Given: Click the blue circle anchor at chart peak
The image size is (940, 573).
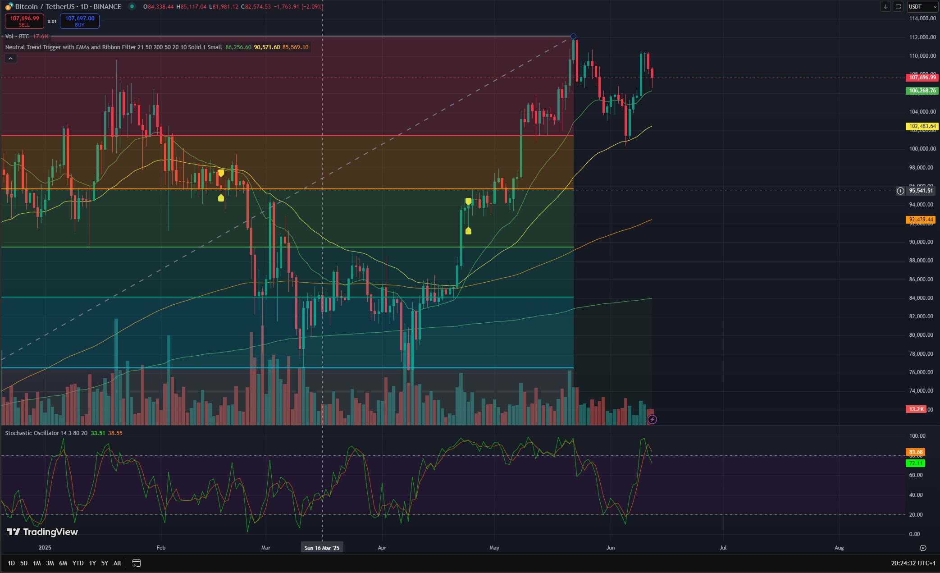Looking at the screenshot, I should pos(573,37).
